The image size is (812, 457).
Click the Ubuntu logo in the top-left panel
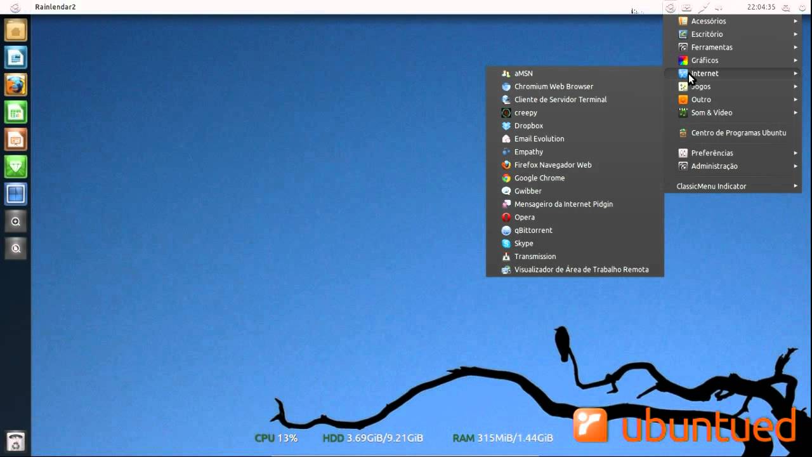(x=15, y=7)
